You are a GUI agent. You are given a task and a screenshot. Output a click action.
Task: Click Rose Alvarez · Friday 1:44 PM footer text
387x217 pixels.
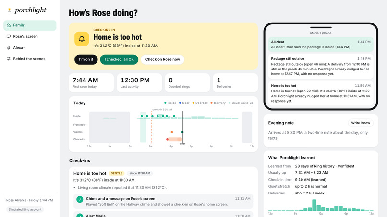pos(30,200)
